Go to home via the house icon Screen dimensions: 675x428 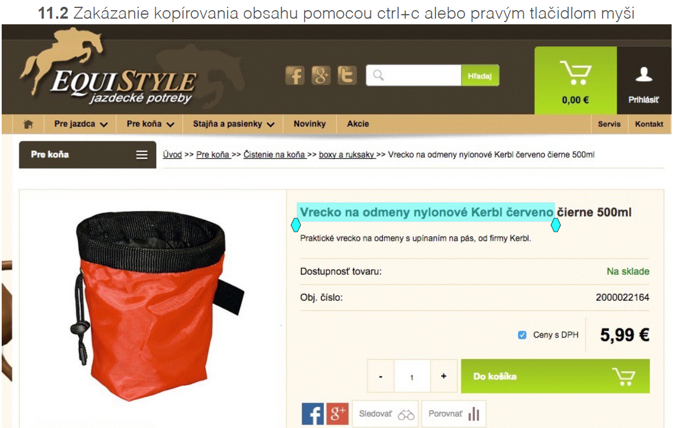28,124
